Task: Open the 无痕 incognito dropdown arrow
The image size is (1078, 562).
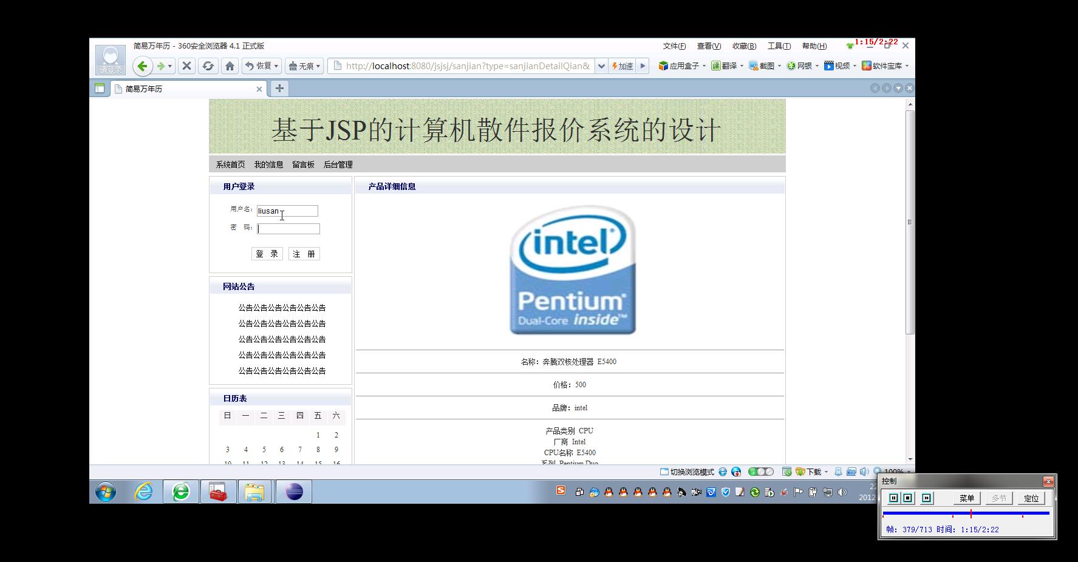Action: 318,66
